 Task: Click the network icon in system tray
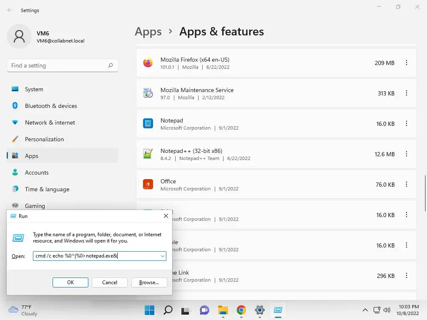tap(377, 310)
